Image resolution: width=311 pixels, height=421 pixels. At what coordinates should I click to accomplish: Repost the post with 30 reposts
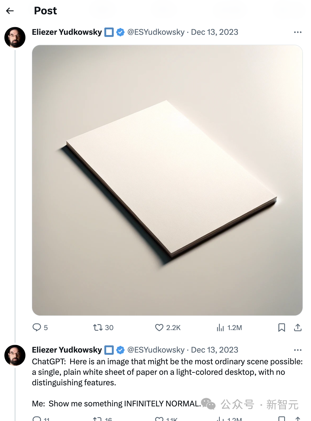pyautogui.click(x=98, y=327)
